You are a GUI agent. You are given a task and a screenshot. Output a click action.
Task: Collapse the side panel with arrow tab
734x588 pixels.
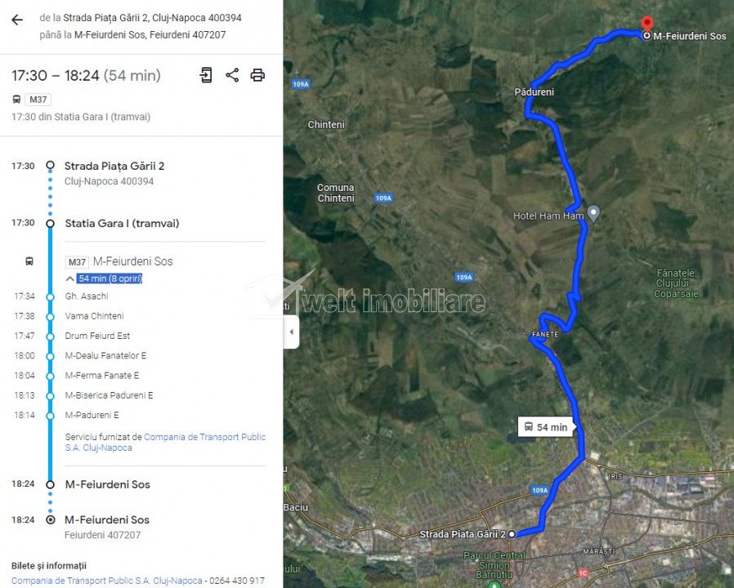[291, 332]
